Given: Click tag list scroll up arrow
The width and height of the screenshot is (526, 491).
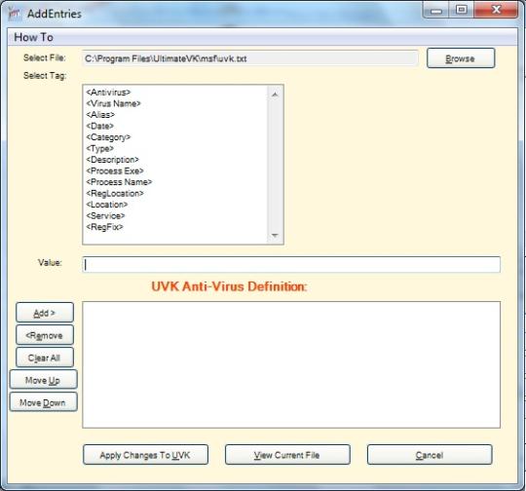Looking at the screenshot, I should click(x=275, y=94).
